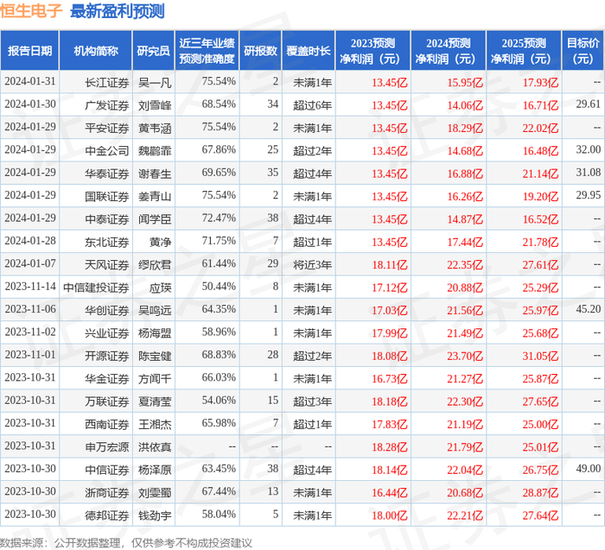
Task: Click the date 2024-01-07
Action: pyautogui.click(x=30, y=263)
